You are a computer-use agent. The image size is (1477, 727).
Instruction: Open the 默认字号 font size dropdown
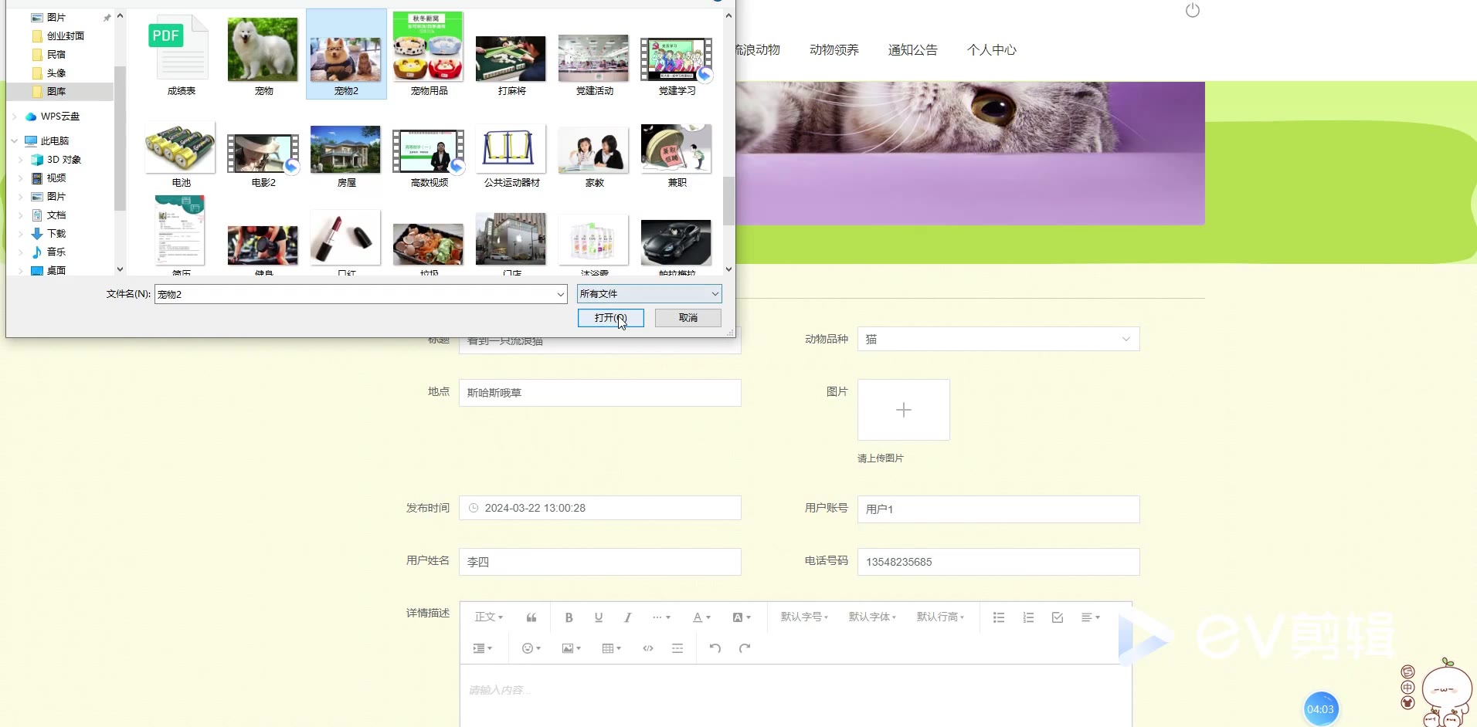tap(804, 617)
